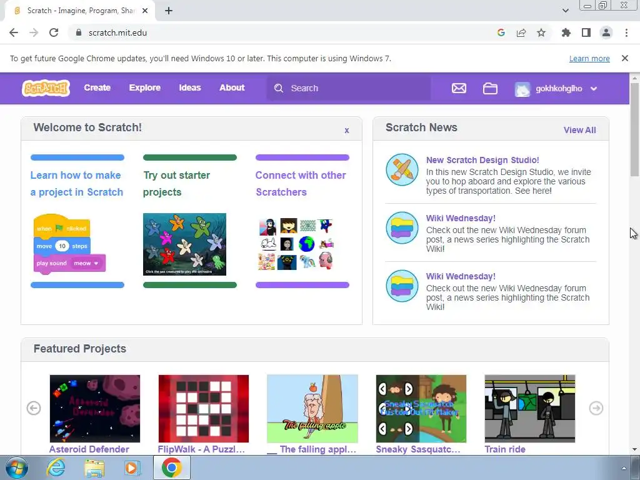The width and height of the screenshot is (640, 480).
Task: Open New Scratch Design Studio! headline
Action: click(x=482, y=160)
